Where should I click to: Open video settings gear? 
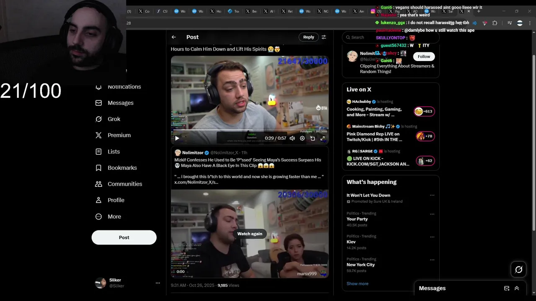[x=302, y=138]
